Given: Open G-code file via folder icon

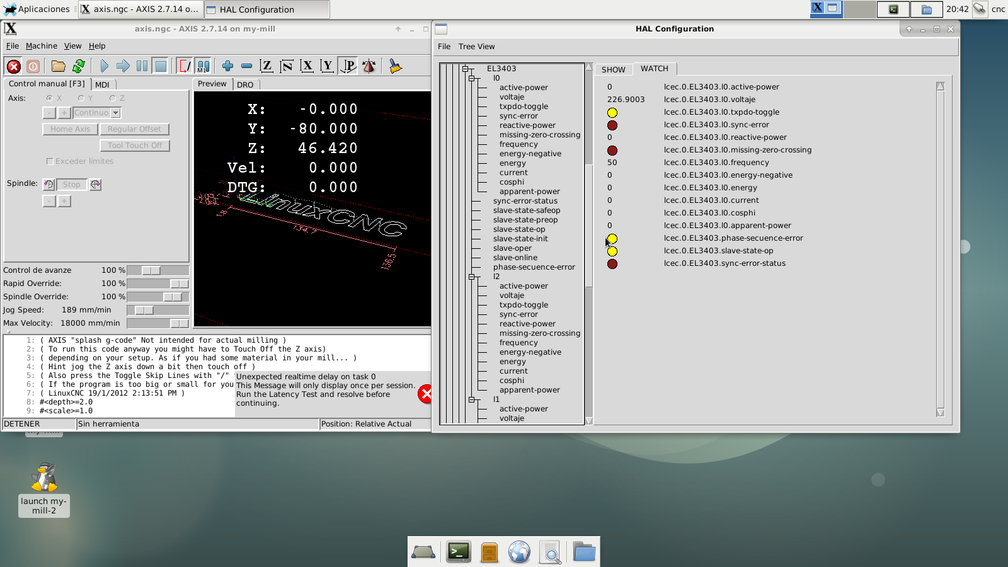Looking at the screenshot, I should (x=59, y=66).
